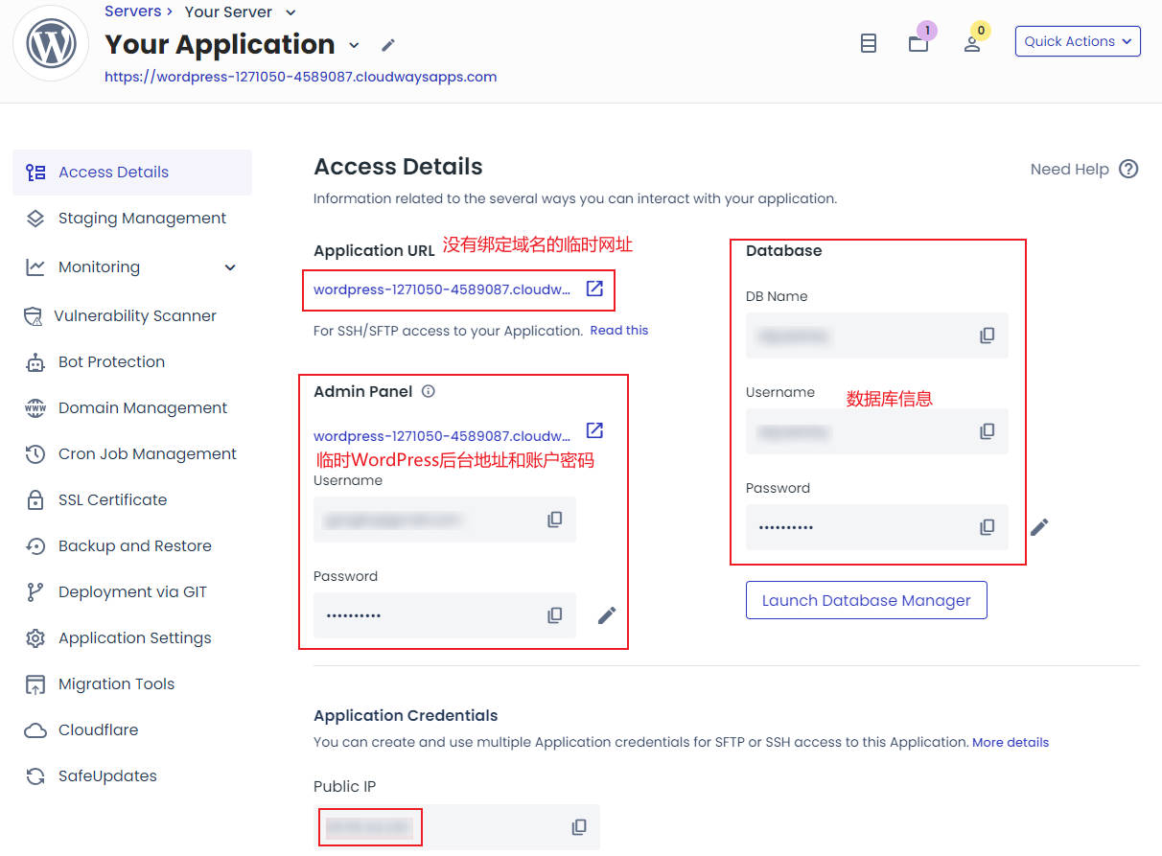Copy the Public IP address
Image resolution: width=1162 pixels, height=856 pixels.
pos(578,826)
